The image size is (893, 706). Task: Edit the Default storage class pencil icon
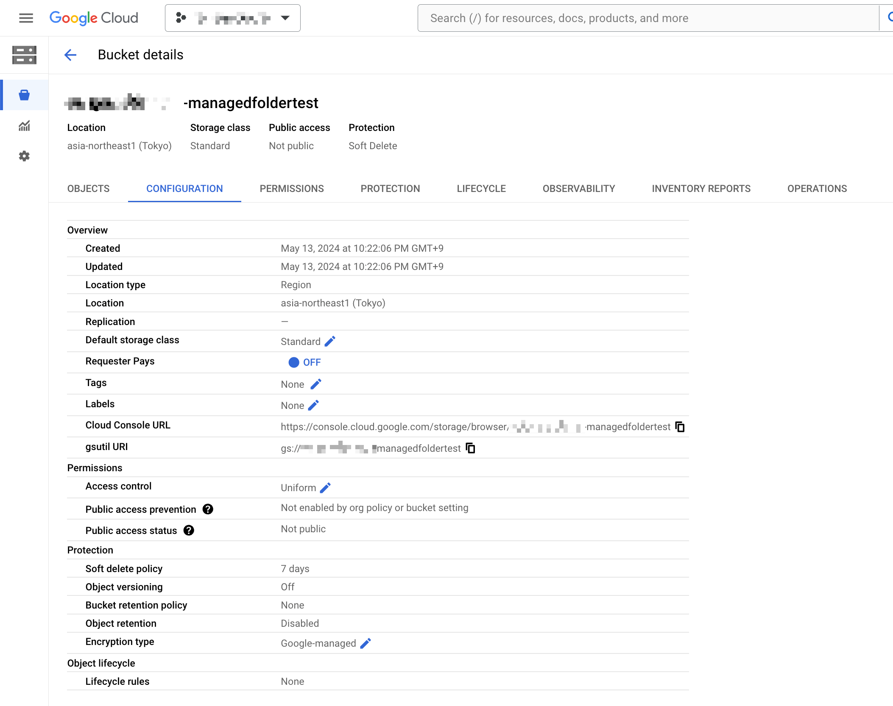(330, 342)
